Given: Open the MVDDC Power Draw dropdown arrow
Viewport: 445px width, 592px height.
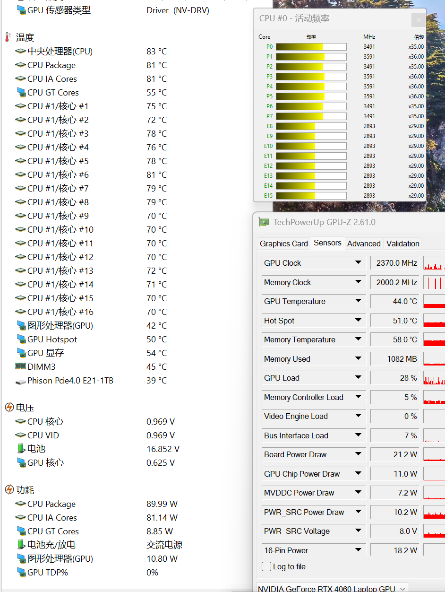Looking at the screenshot, I should point(359,493).
